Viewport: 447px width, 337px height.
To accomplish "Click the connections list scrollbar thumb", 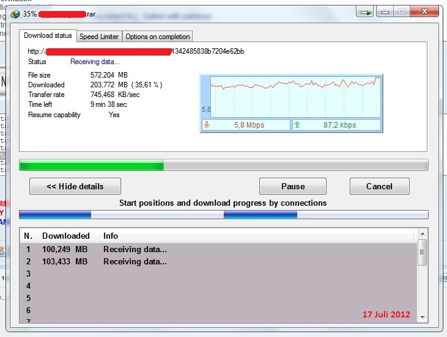I will pos(422,252).
